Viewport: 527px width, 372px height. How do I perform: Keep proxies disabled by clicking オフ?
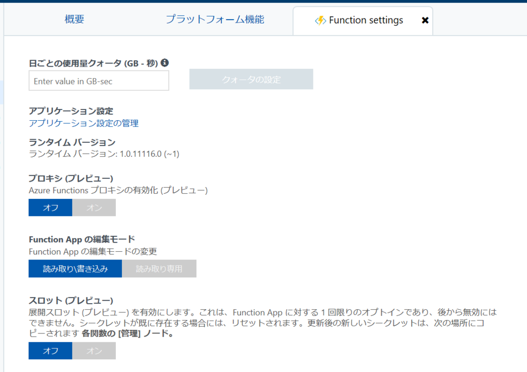click(x=50, y=208)
